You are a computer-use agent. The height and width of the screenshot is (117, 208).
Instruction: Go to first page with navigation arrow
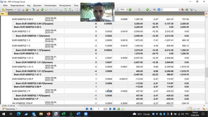tap(87, 109)
